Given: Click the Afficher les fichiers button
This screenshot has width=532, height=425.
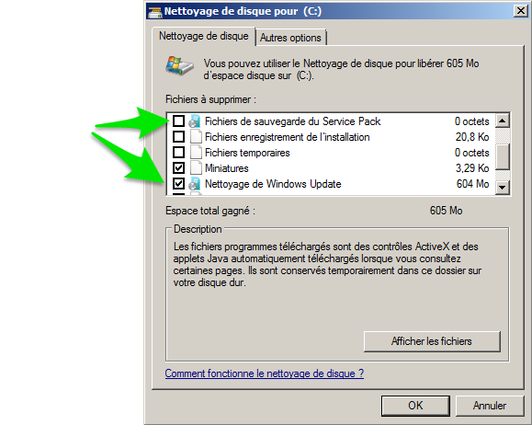Looking at the screenshot, I should (432, 341).
